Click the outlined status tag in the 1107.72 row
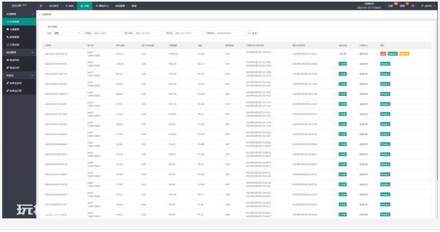This screenshot has width=440, height=232. [x=343, y=53]
